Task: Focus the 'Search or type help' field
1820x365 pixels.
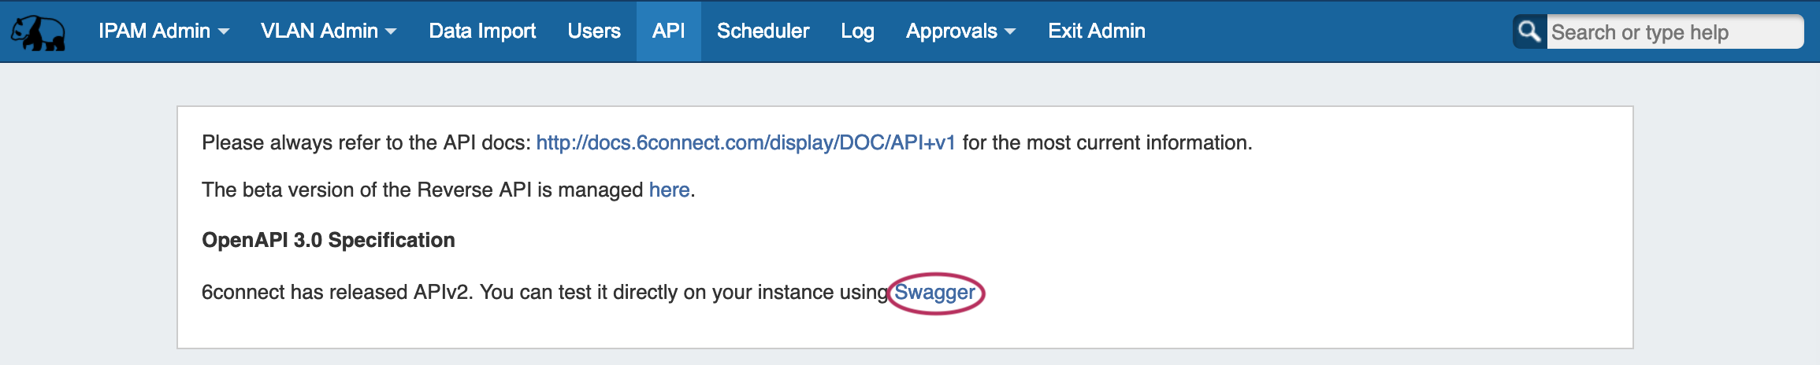Action: [1673, 32]
